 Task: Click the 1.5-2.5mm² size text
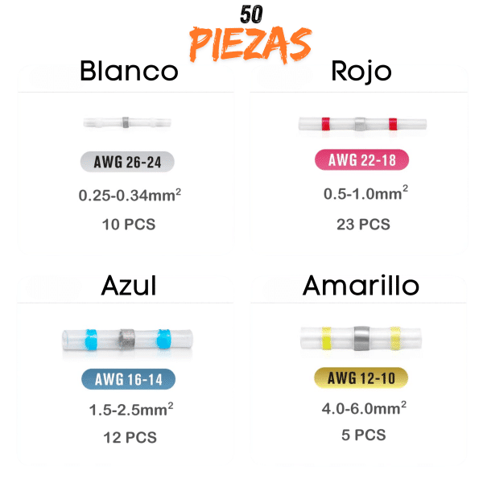pyautogui.click(x=131, y=410)
